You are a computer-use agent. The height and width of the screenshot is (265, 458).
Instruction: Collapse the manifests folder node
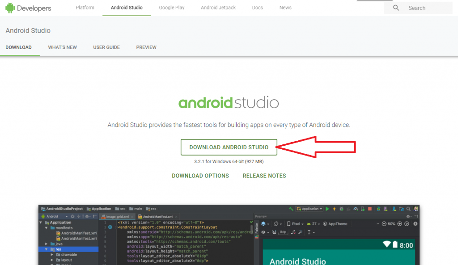(46, 228)
